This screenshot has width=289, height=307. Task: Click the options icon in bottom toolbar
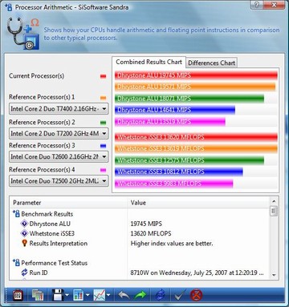click(x=18, y=296)
